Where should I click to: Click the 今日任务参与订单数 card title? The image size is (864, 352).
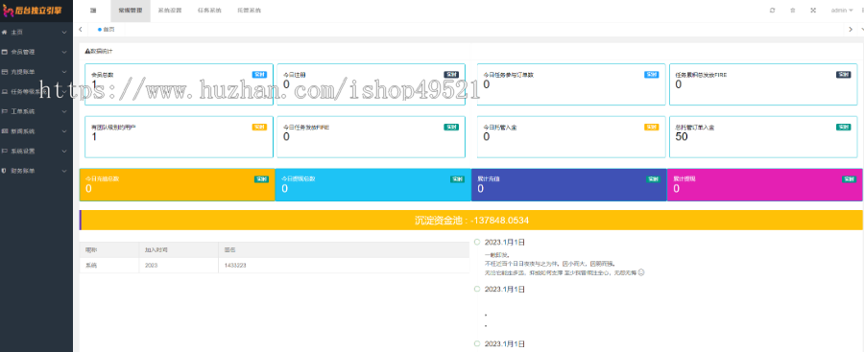509,75
